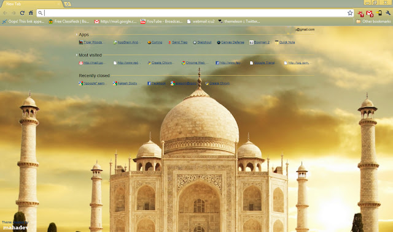Open the Home page icon

[x=31, y=13]
